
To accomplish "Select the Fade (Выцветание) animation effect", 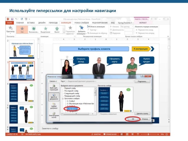I will point(45,29).
